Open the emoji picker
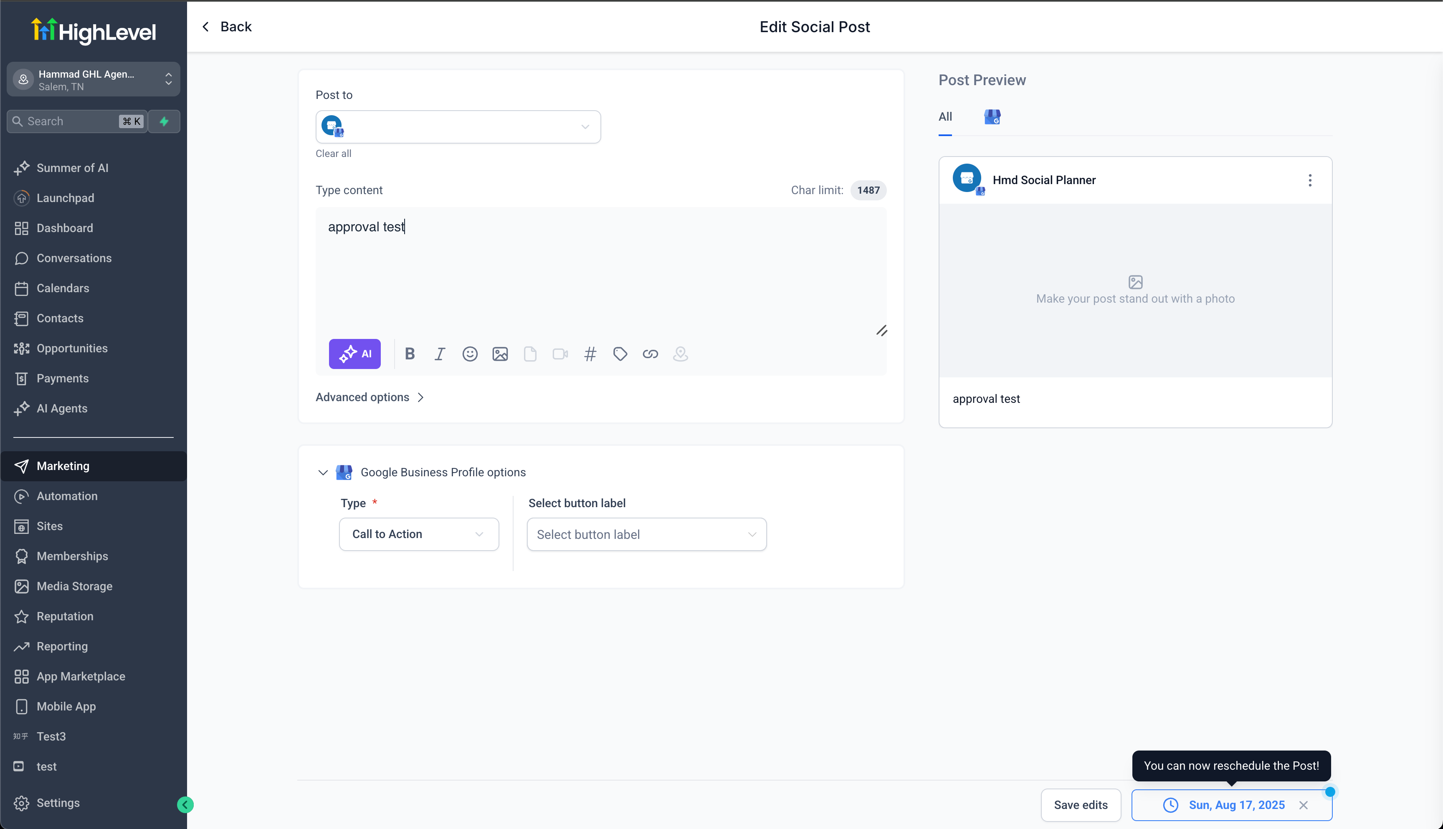 (470, 354)
